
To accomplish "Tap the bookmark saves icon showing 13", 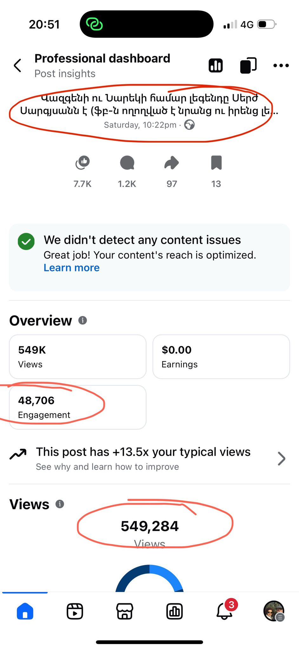I will (x=216, y=163).
